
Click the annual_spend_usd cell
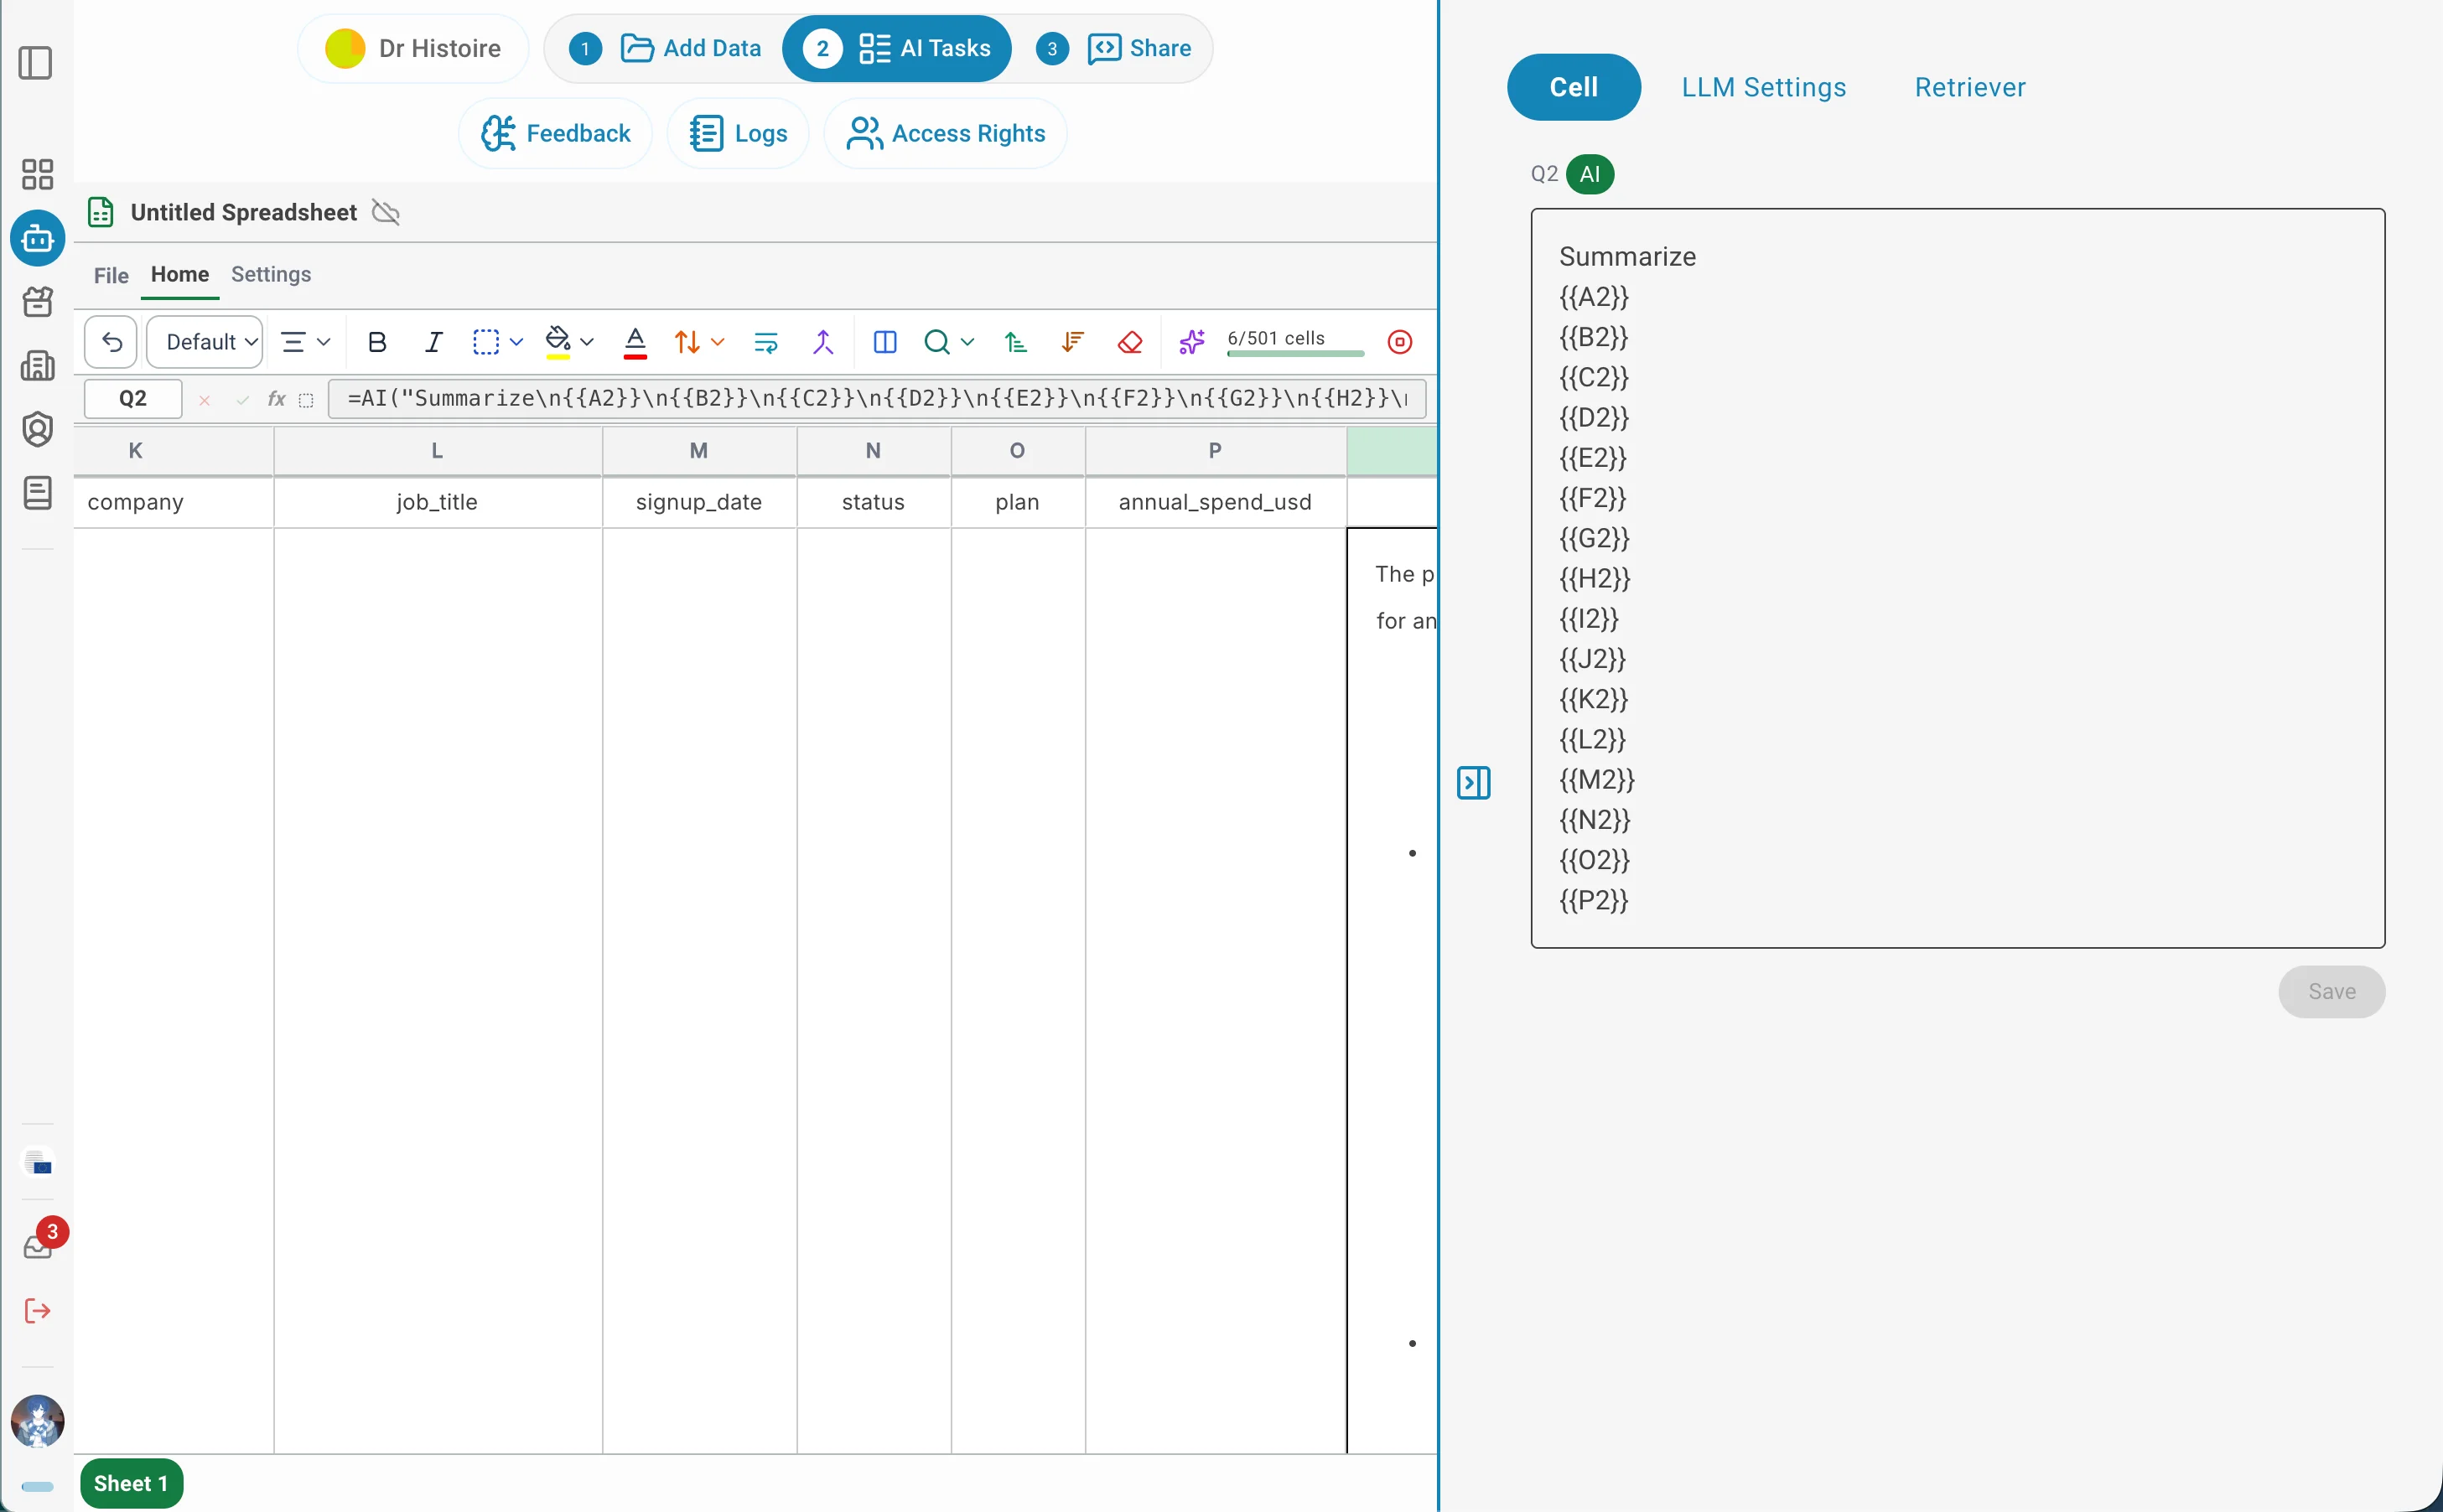[x=1215, y=502]
